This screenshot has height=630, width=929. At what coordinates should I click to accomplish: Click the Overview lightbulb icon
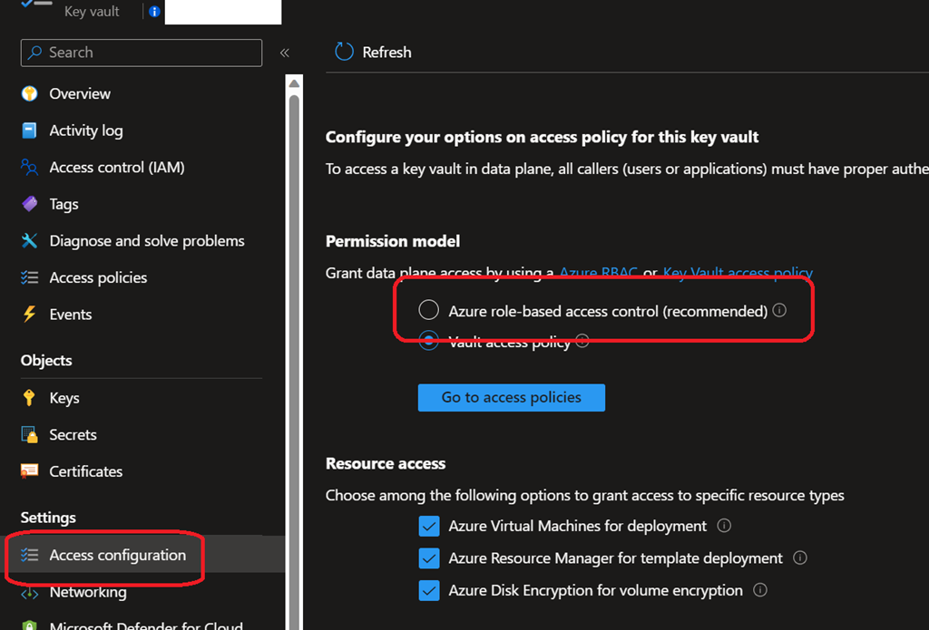click(30, 93)
